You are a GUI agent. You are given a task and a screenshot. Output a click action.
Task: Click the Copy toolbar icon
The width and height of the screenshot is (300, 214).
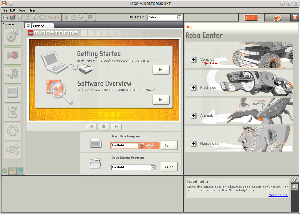coord(35,17)
